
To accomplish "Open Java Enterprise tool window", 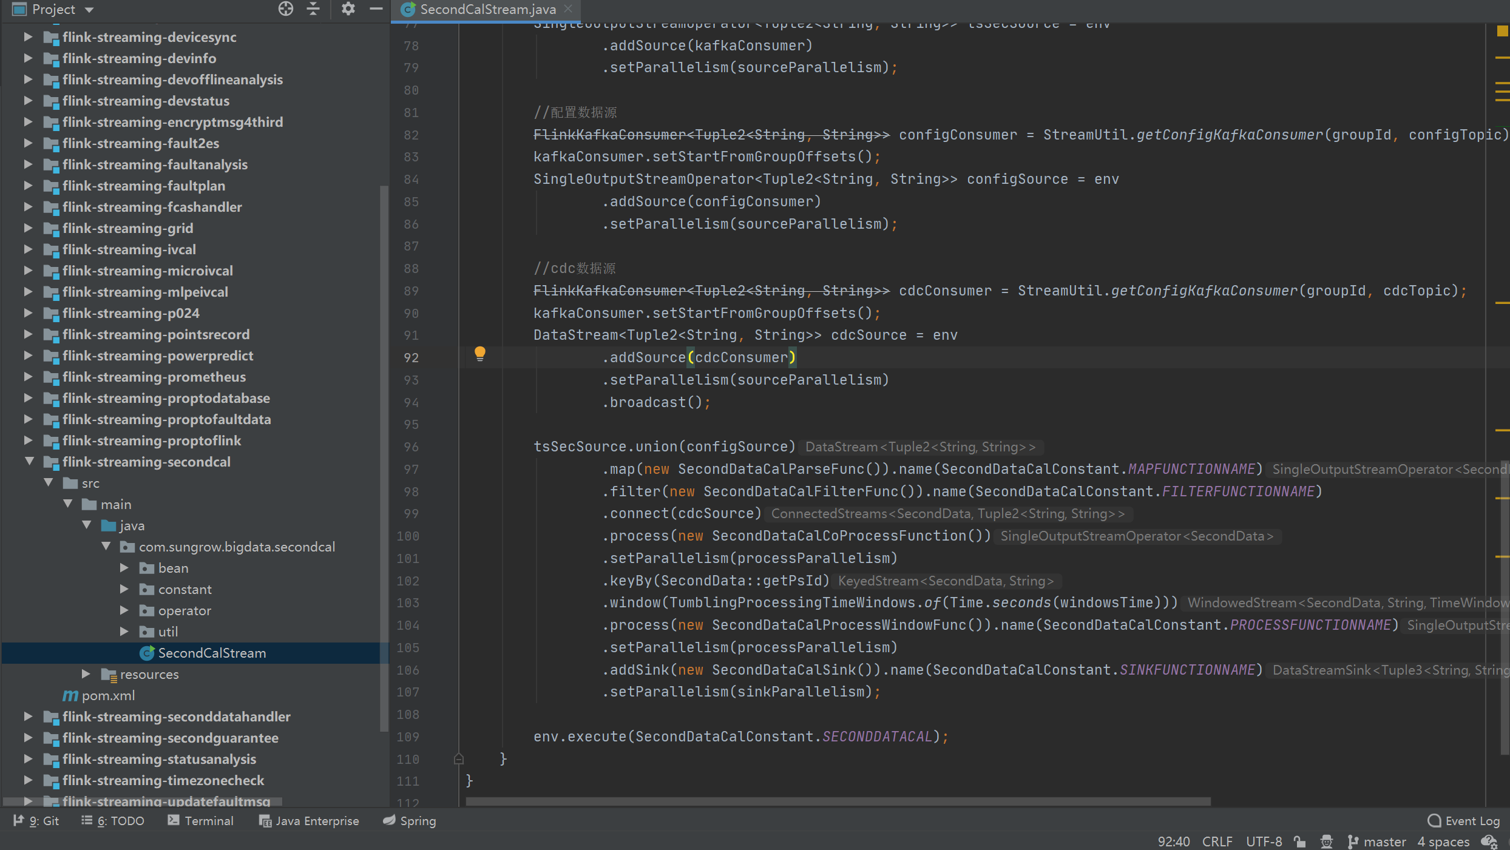I will pyautogui.click(x=309, y=821).
